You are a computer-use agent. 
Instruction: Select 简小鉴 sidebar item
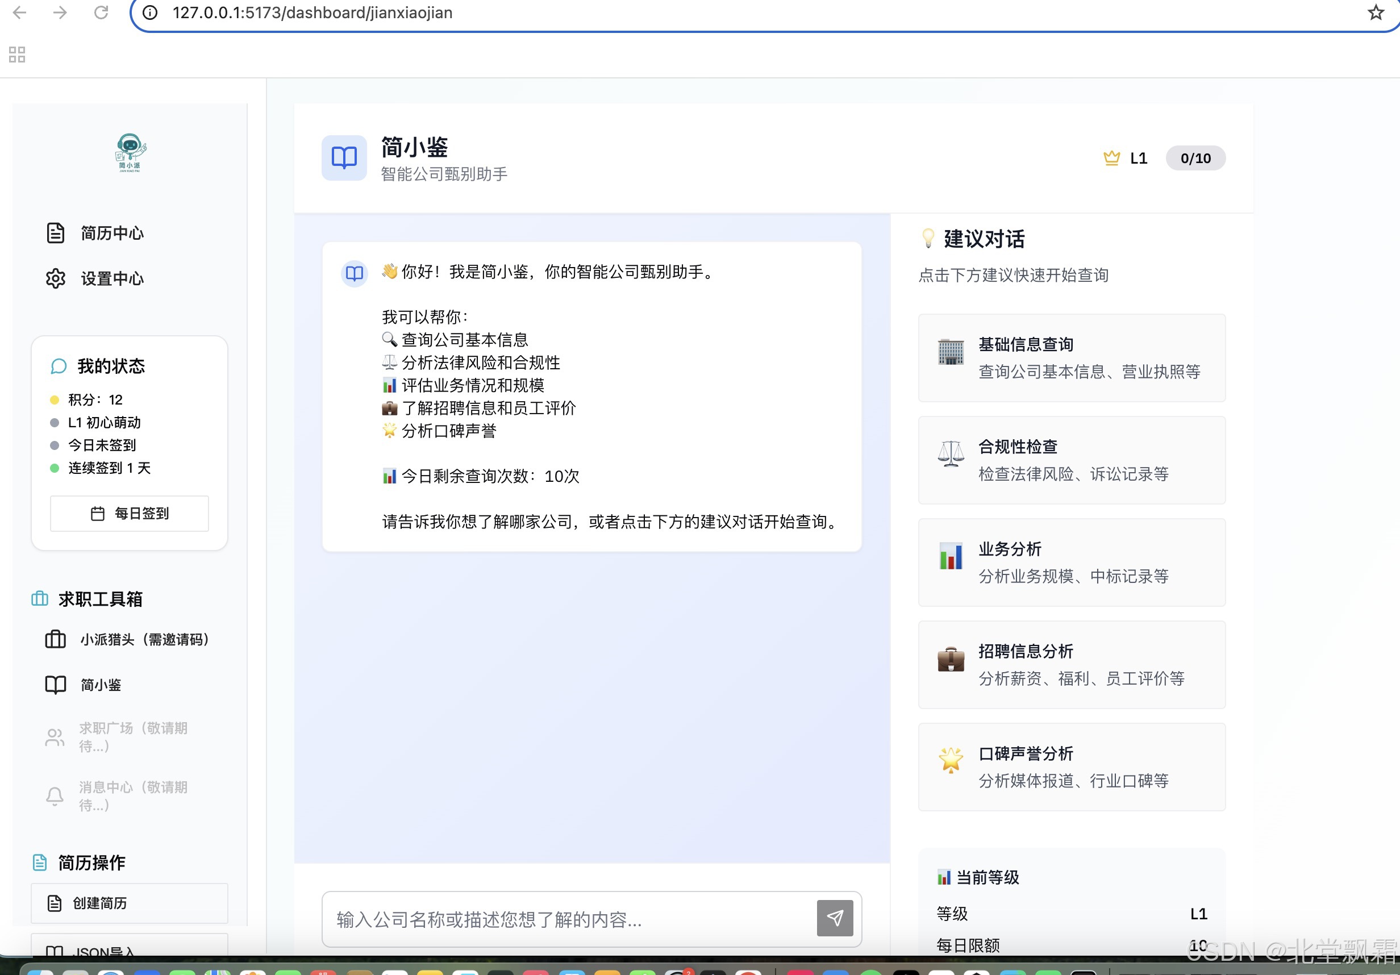tap(101, 685)
